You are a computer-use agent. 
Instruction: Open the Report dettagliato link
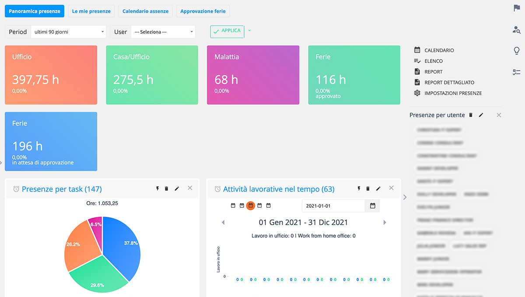pos(449,83)
